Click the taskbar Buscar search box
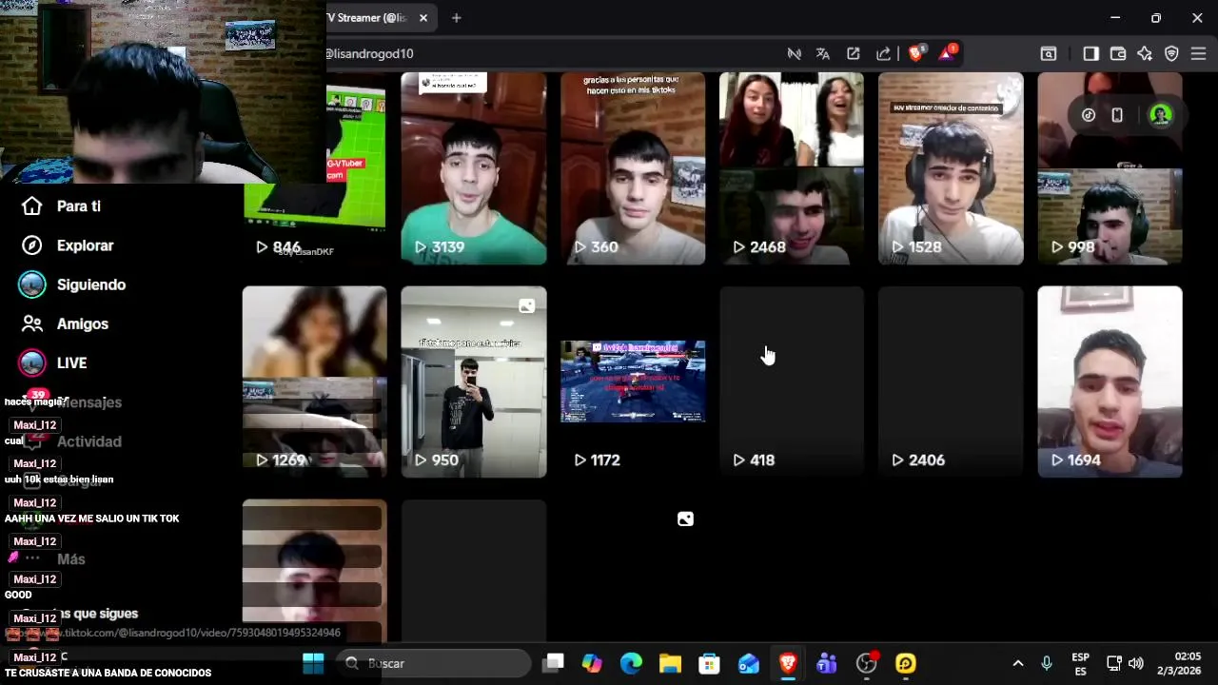The height and width of the screenshot is (685, 1218). coord(433,663)
